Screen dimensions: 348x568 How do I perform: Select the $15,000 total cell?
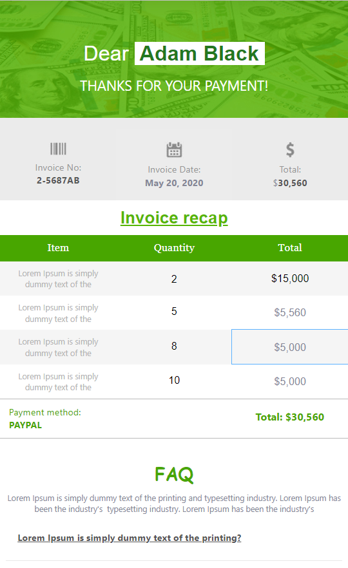(290, 278)
